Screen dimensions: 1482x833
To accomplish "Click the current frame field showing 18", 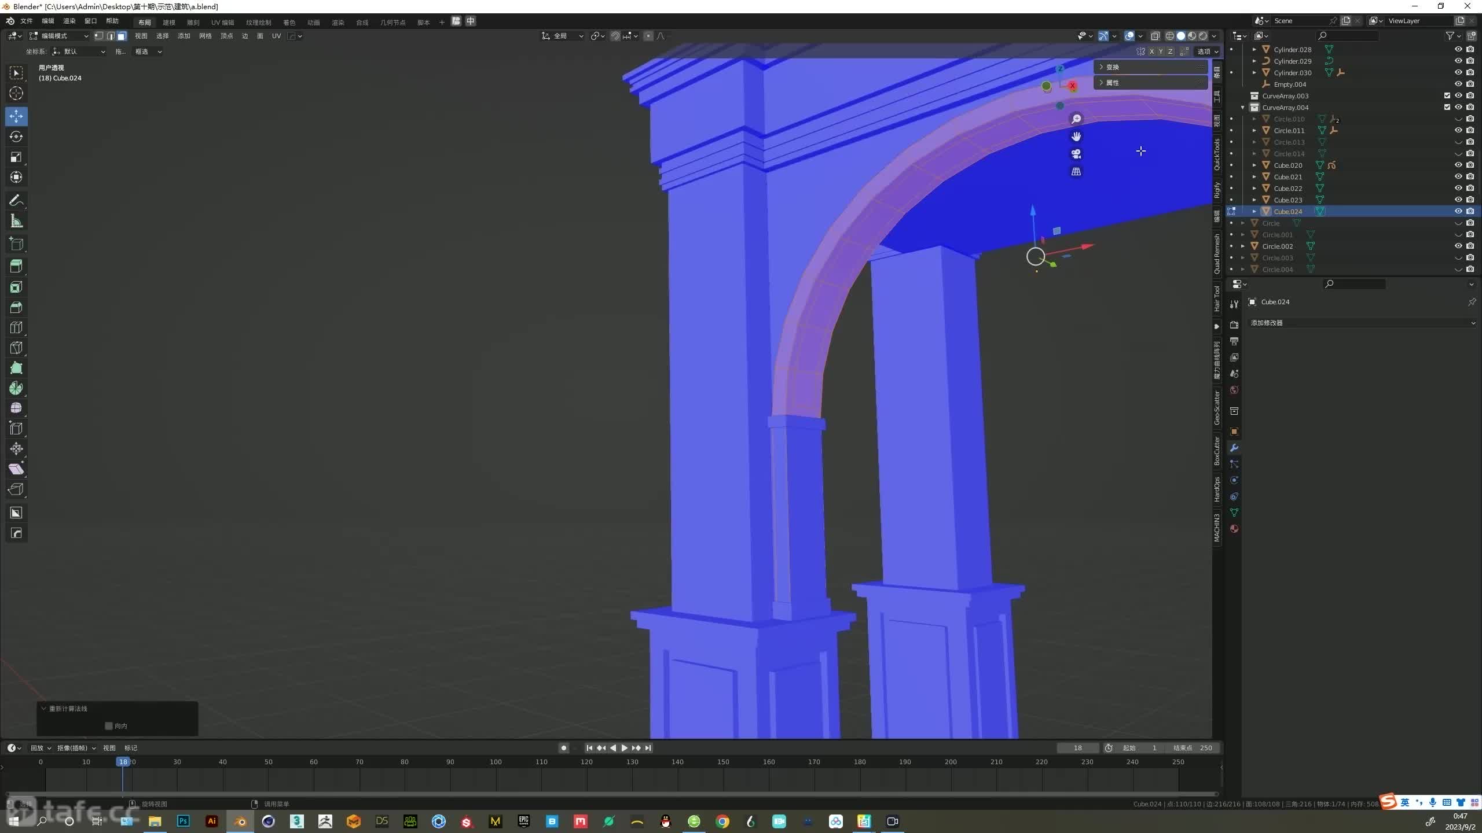I will (1078, 748).
